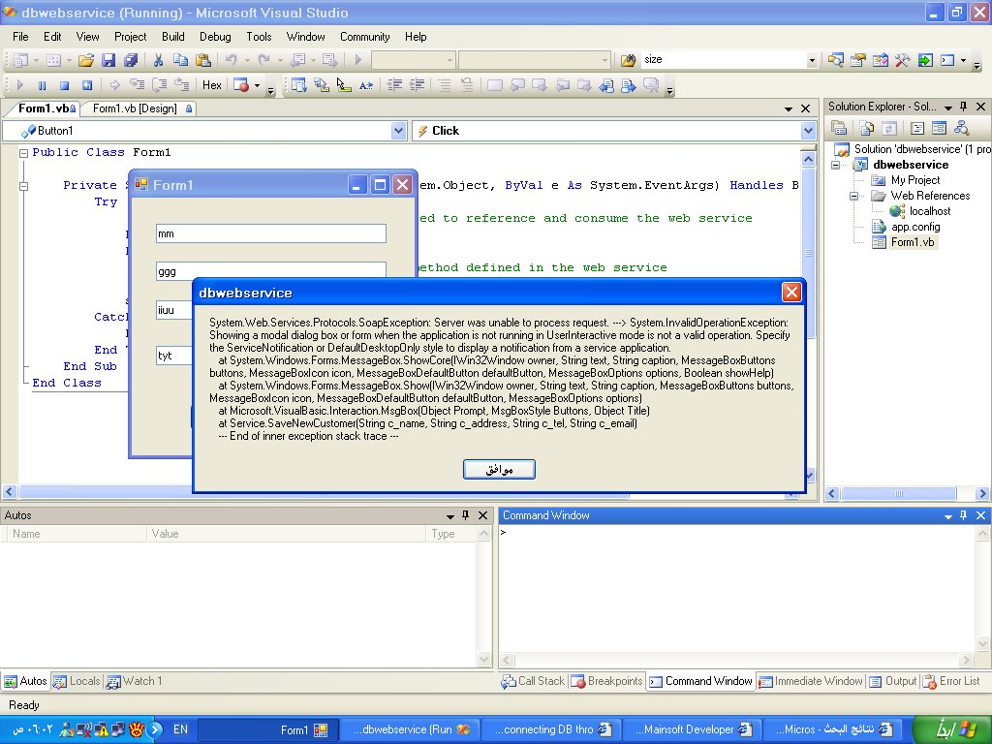Toggle Hex display mode button
The height and width of the screenshot is (744, 992).
click(x=212, y=85)
